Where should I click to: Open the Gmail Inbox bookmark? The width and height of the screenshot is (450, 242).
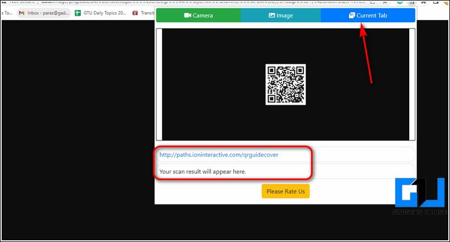(44, 13)
